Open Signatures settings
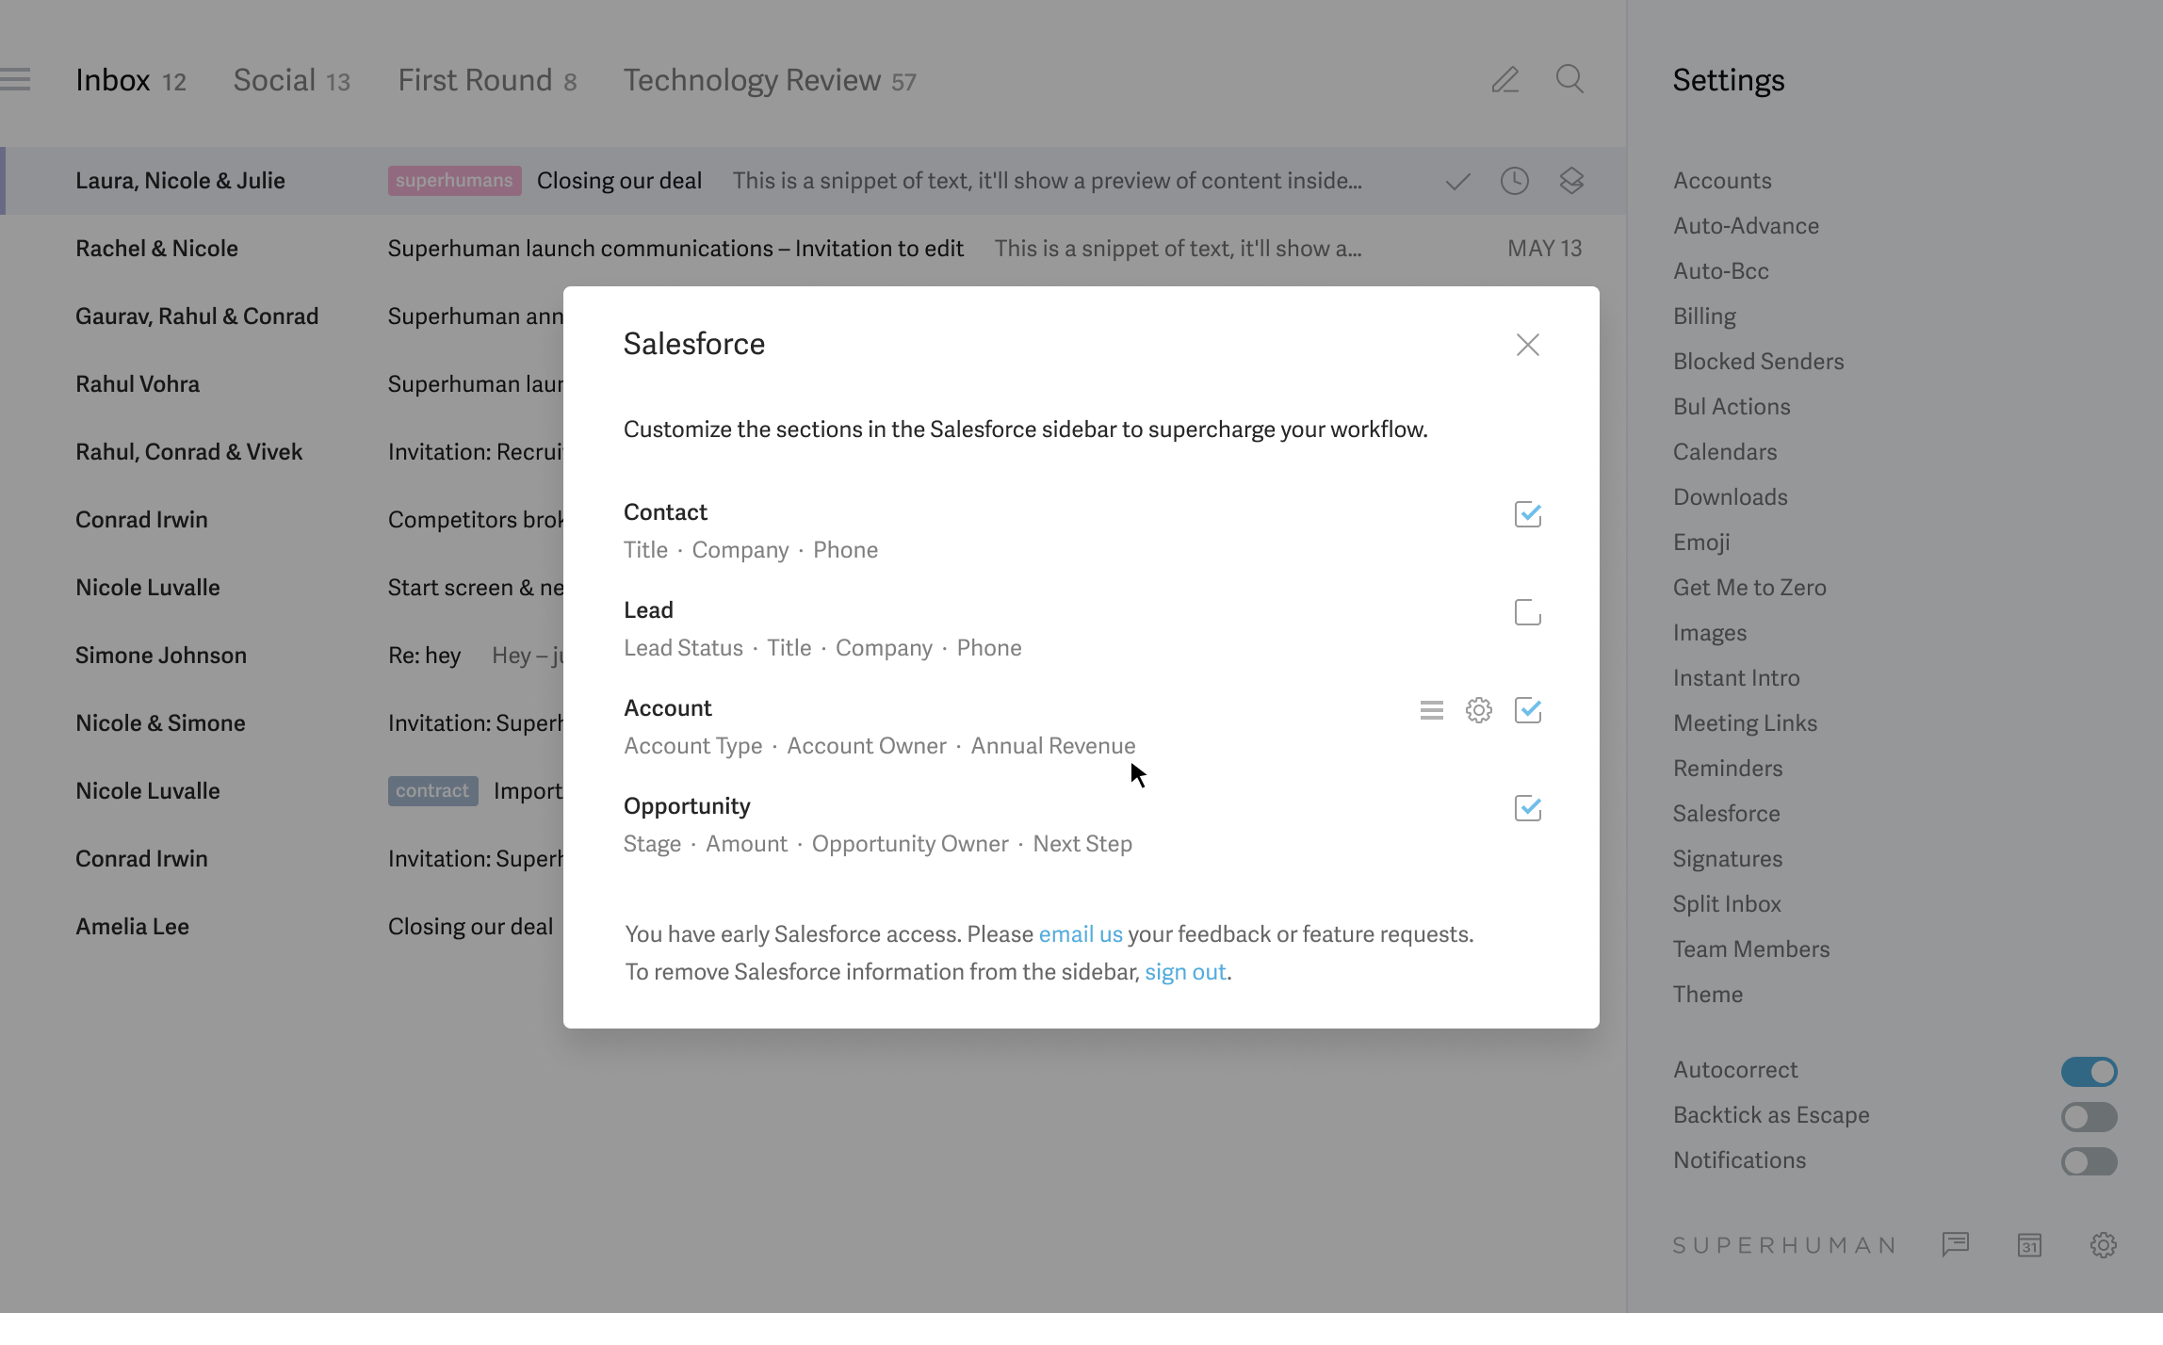This screenshot has width=2163, height=1345. [x=1728, y=859]
